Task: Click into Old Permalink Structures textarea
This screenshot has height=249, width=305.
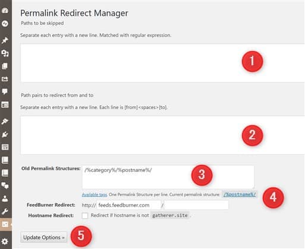Action: [168, 177]
